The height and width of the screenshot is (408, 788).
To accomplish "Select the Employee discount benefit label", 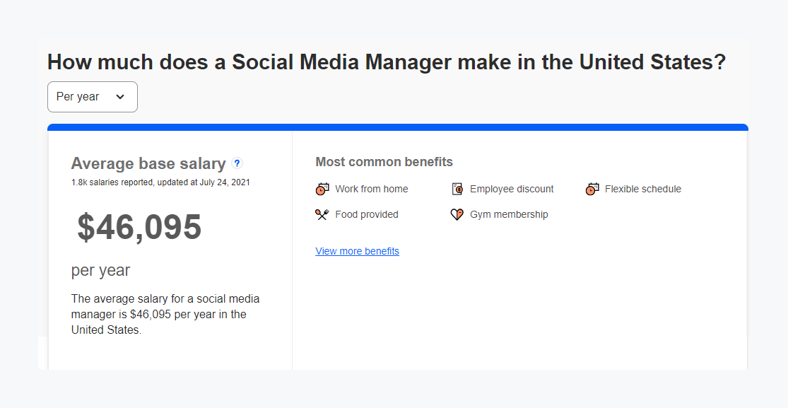I will [512, 189].
